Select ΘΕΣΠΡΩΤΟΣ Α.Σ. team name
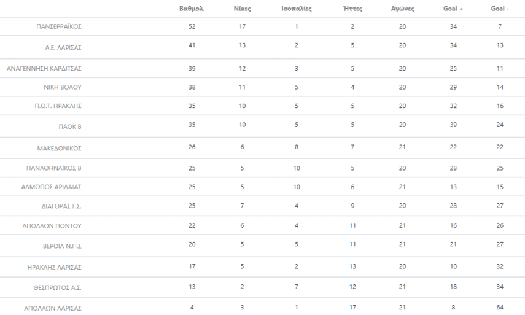This screenshot has width=525, height=315. [x=60, y=288]
